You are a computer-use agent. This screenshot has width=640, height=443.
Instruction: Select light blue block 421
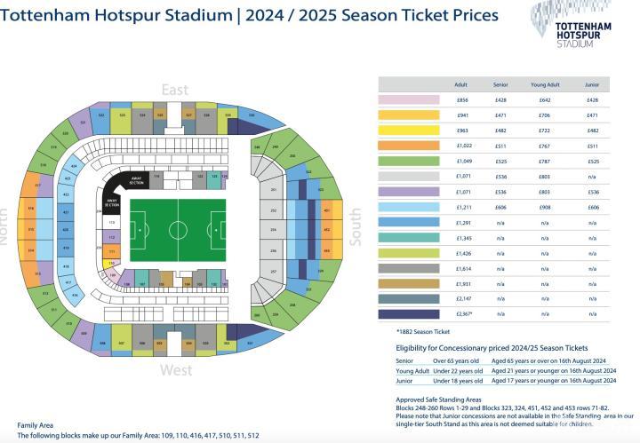[65, 213]
